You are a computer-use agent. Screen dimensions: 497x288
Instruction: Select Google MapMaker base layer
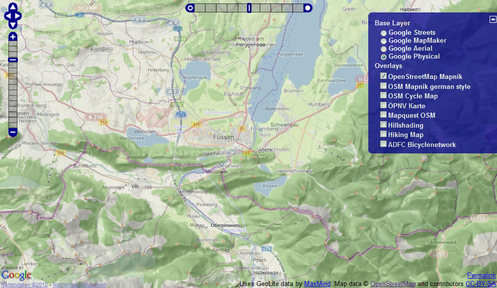click(x=384, y=41)
